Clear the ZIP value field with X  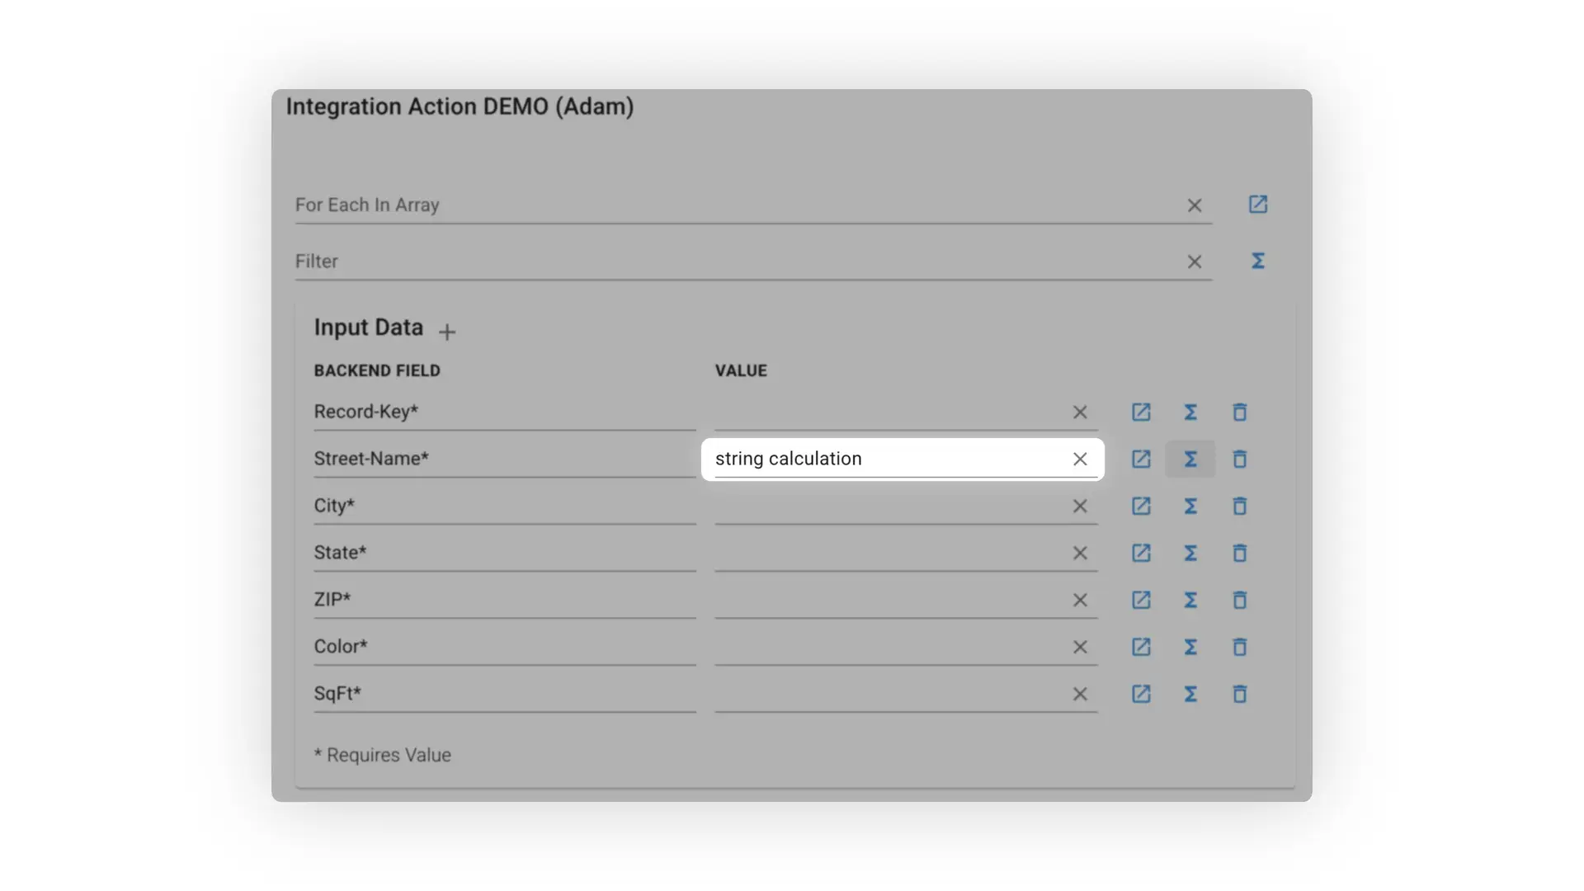pyautogui.click(x=1079, y=600)
